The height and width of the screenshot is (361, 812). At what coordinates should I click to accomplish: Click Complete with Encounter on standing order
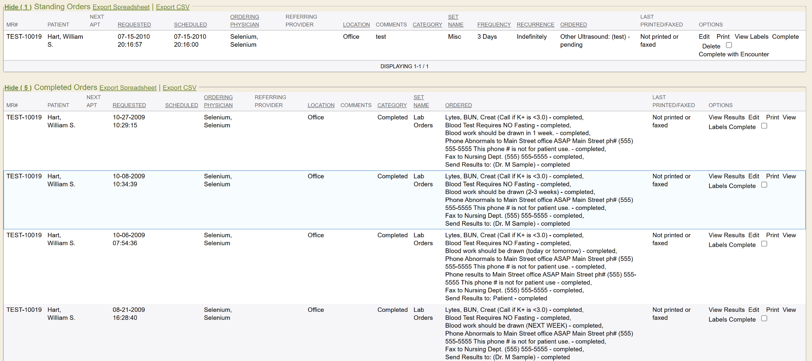pos(733,54)
